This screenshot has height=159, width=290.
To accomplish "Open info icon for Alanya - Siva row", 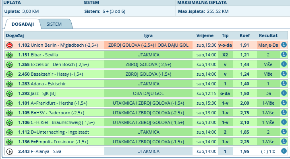I will pos(284,151).
